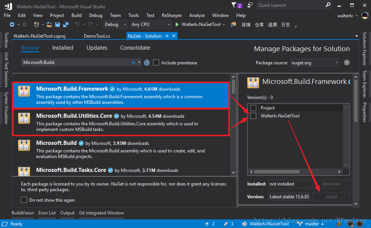Screen dimensions: 371x228
Task: Click Walterlv.NuGetTool repository in status bar
Action: (265, 224)
